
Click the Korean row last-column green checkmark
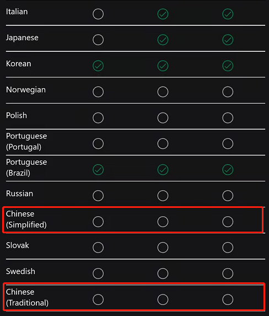click(228, 66)
